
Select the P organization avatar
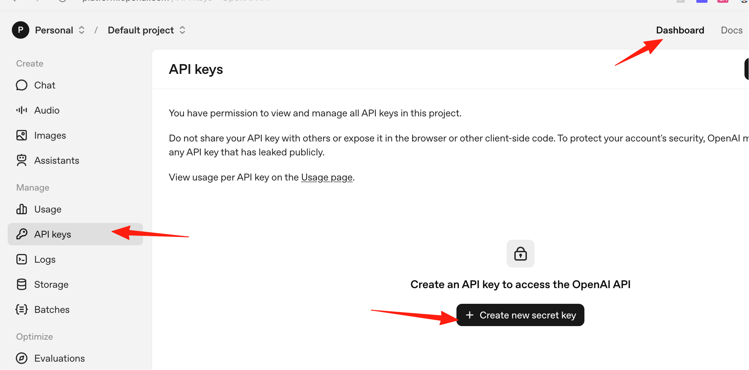click(x=21, y=30)
